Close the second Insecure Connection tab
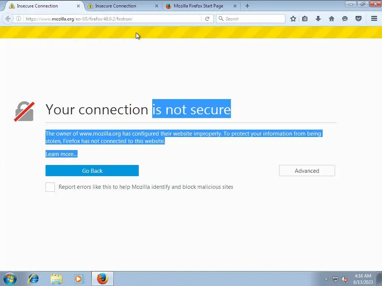Screen dimensions: 382x286 (157, 6)
